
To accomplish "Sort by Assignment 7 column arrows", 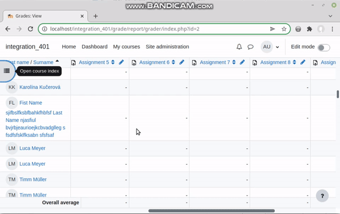I will 233,62.
